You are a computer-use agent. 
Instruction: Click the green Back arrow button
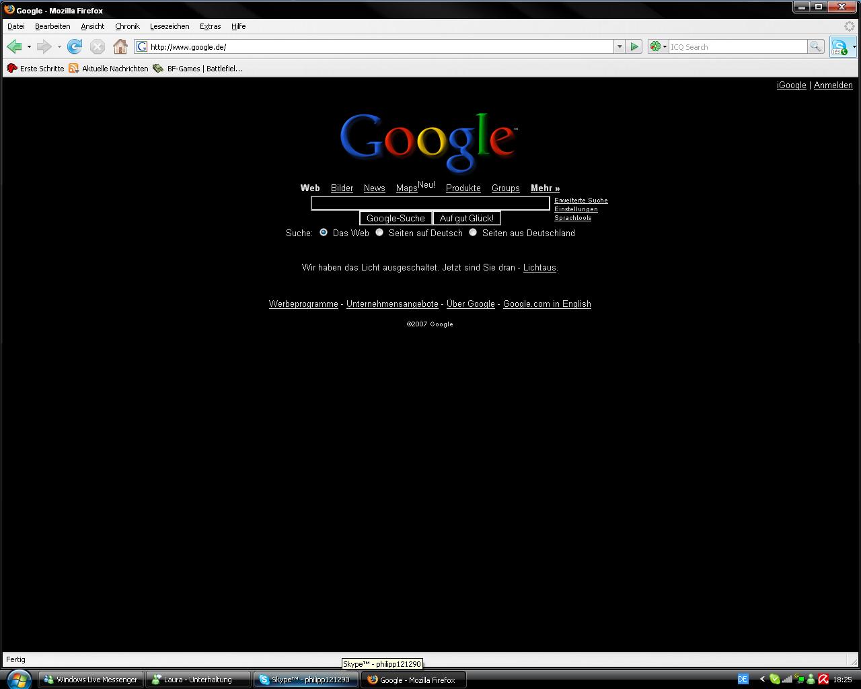(x=14, y=46)
